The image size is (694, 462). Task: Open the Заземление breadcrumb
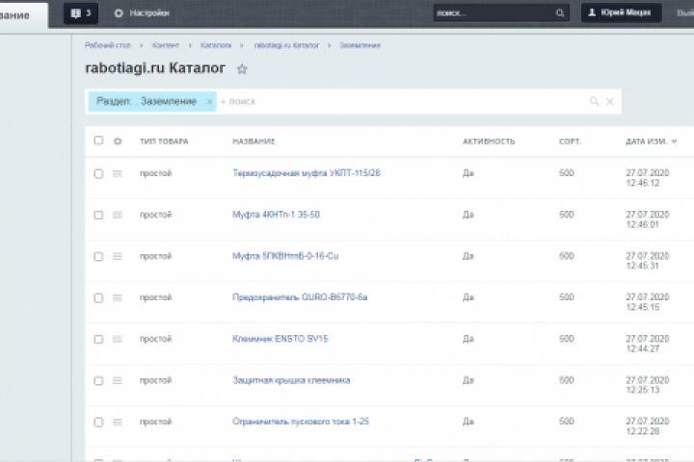(360, 45)
